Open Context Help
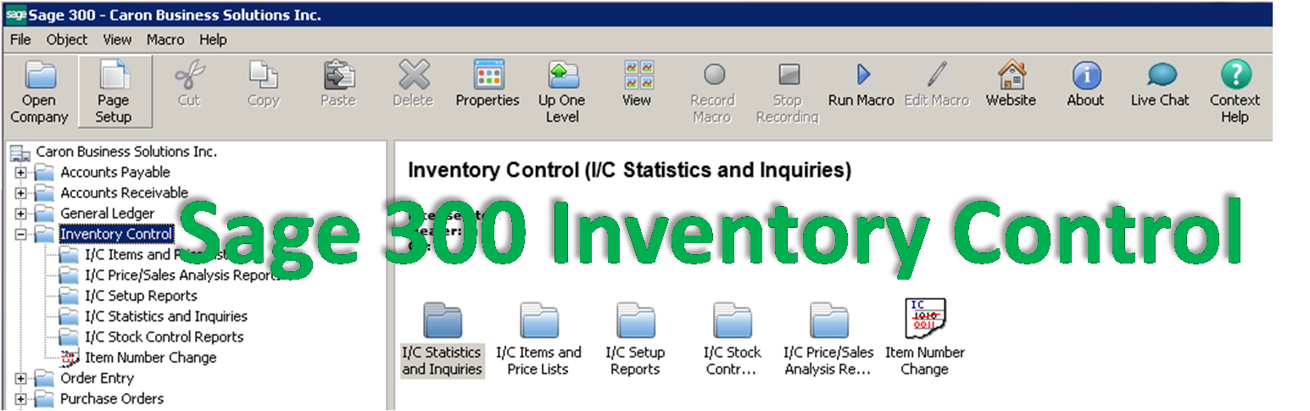 pyautogui.click(x=1235, y=92)
